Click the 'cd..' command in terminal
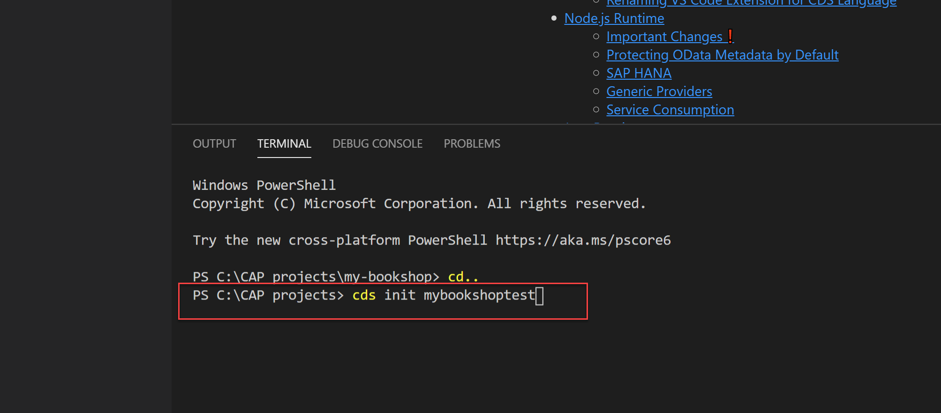Viewport: 941px width, 413px height. point(463,277)
